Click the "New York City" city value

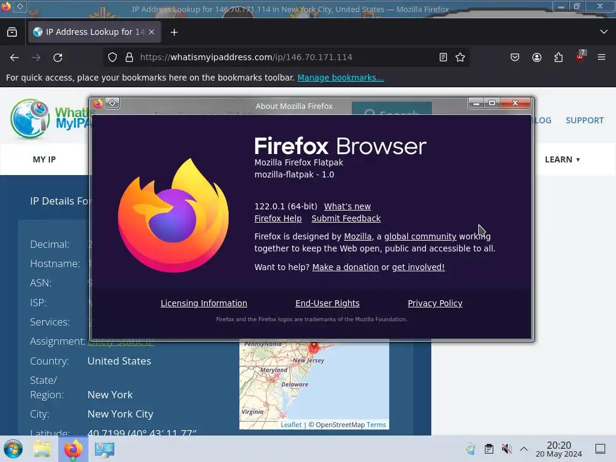[120, 414]
